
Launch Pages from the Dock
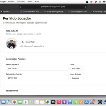pyautogui.click(x=81, y=102)
